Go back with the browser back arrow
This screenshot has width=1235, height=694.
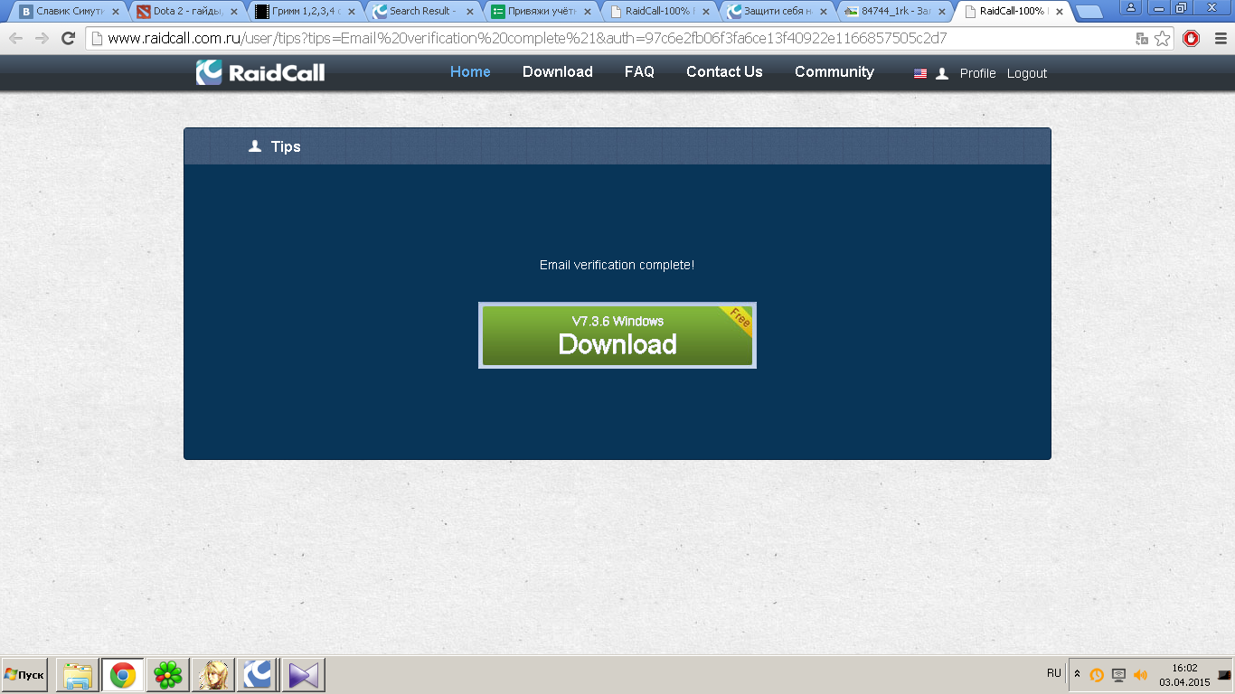click(x=16, y=39)
